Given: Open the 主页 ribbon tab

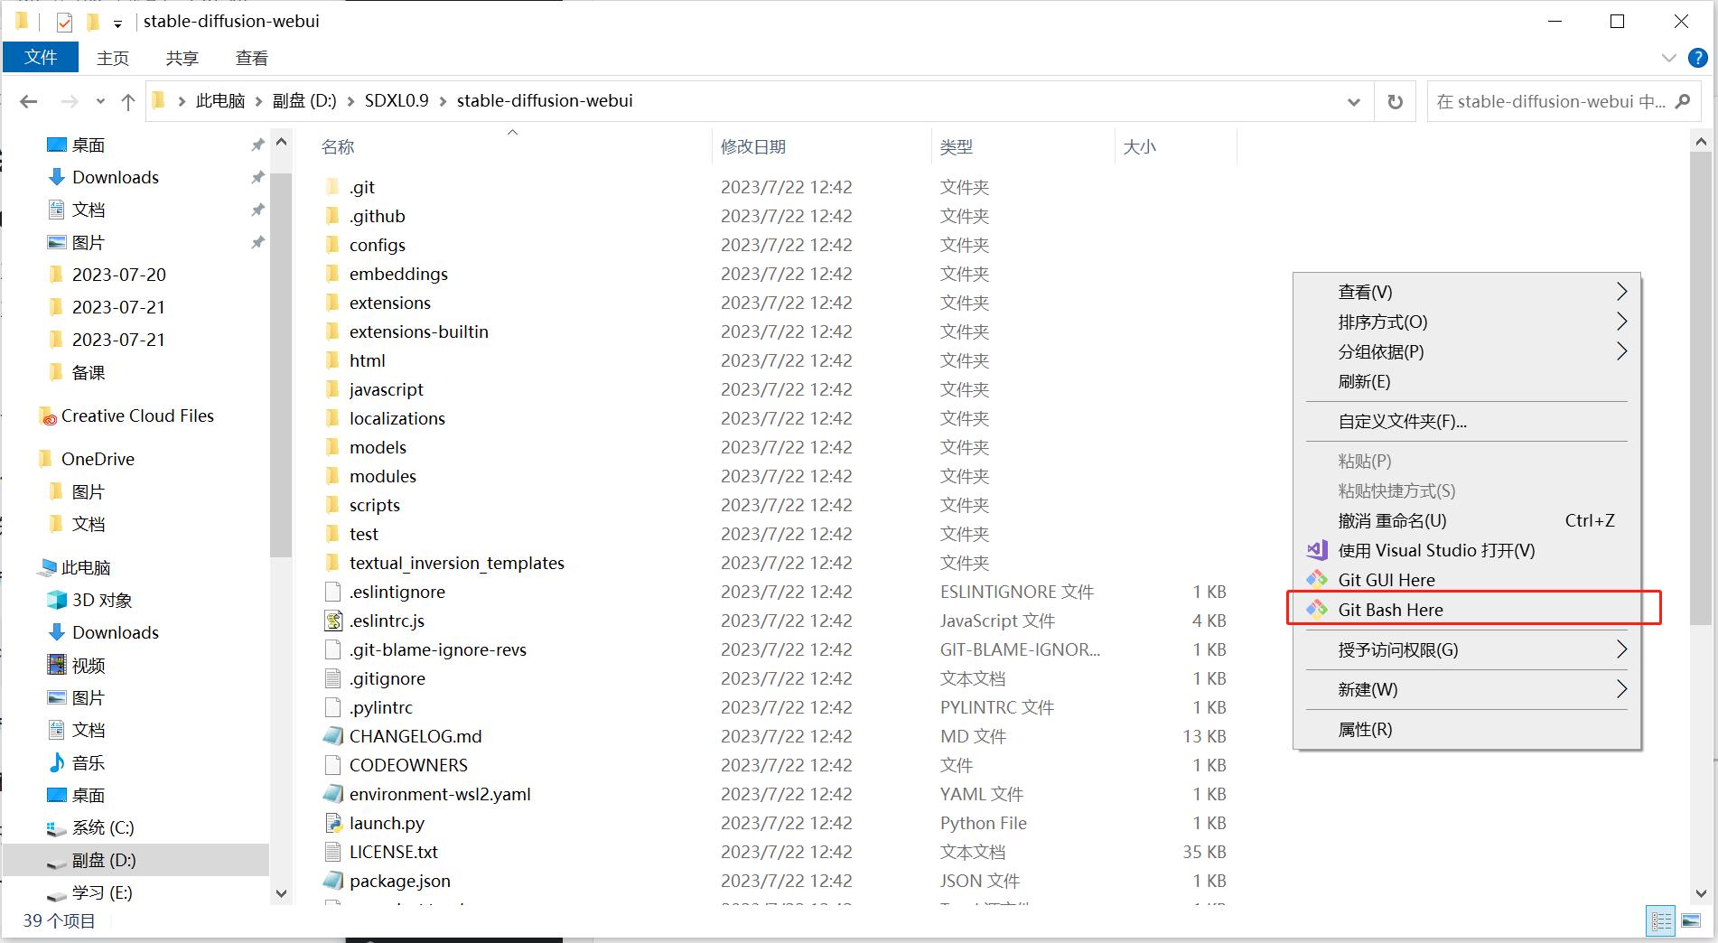Looking at the screenshot, I should tap(113, 58).
